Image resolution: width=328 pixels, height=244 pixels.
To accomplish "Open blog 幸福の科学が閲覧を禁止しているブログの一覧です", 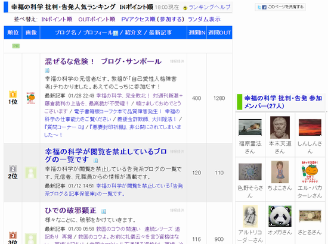I will [x=106, y=155].
